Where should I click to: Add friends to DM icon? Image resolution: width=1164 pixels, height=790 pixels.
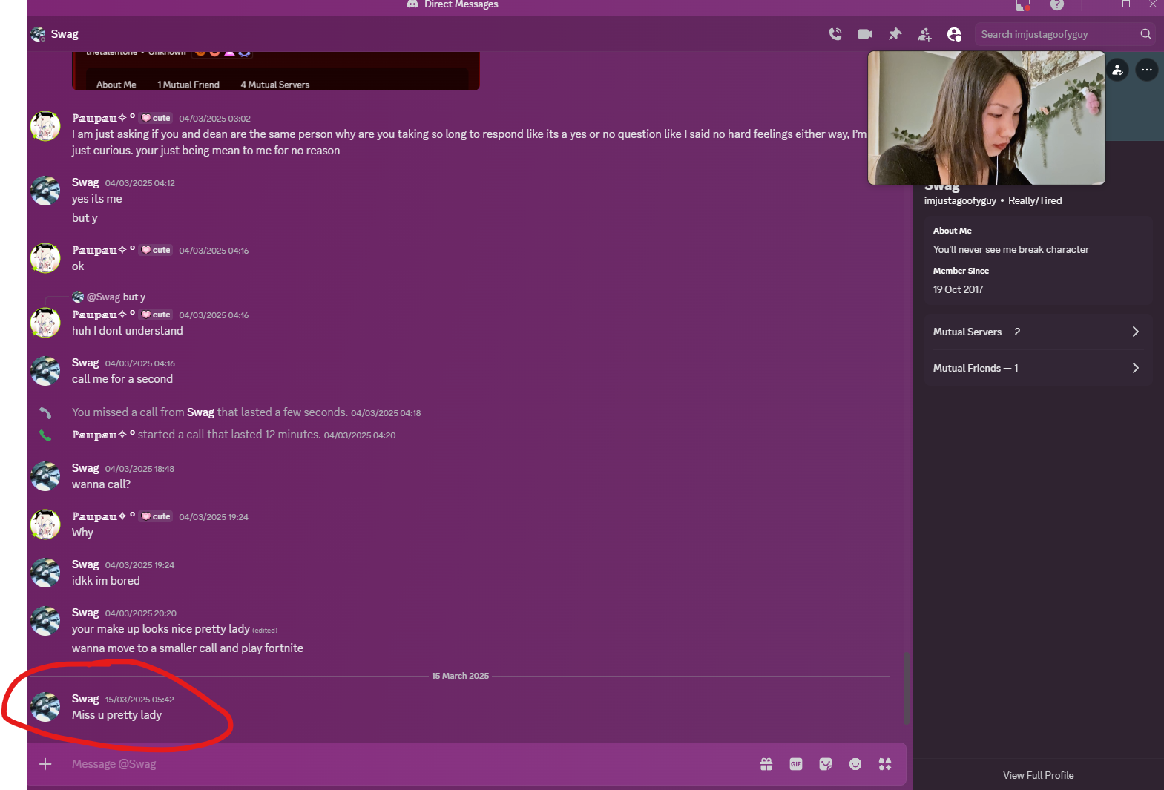(924, 34)
